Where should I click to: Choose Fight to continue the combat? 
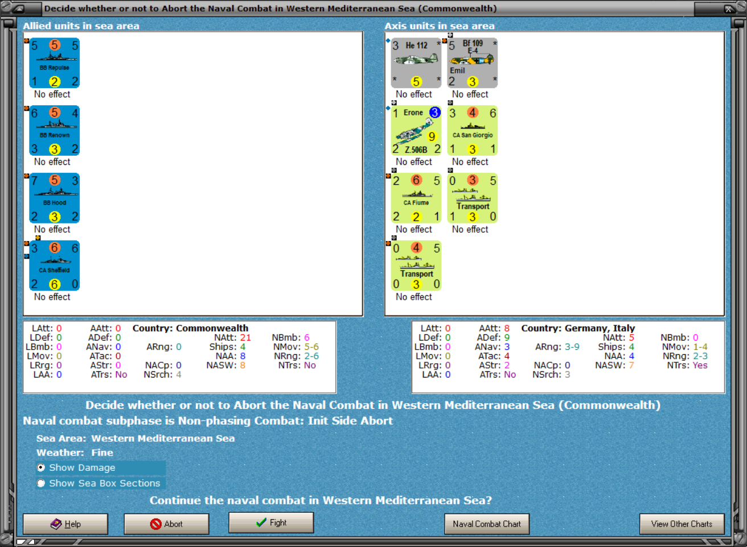pyautogui.click(x=271, y=523)
